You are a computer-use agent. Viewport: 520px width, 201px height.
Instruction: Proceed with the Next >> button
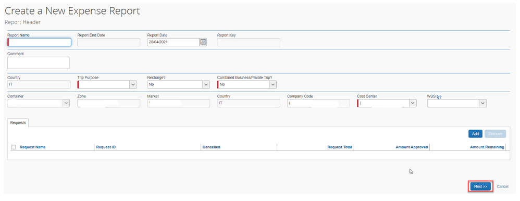pyautogui.click(x=480, y=186)
